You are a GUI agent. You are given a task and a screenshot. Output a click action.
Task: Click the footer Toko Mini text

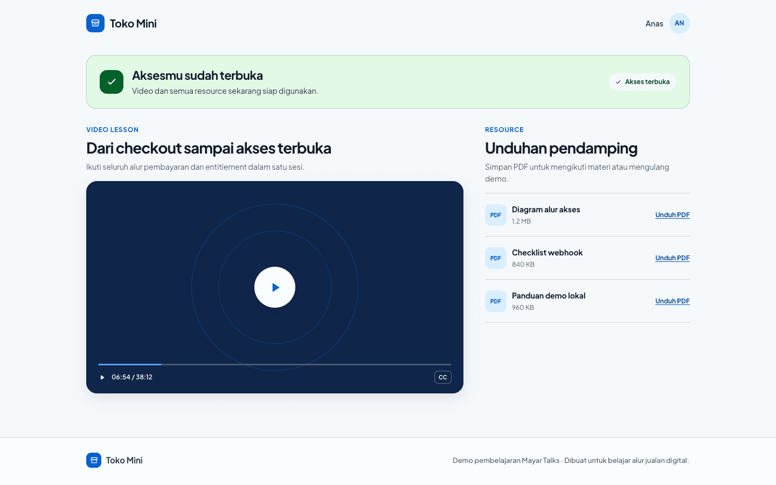pyautogui.click(x=124, y=460)
